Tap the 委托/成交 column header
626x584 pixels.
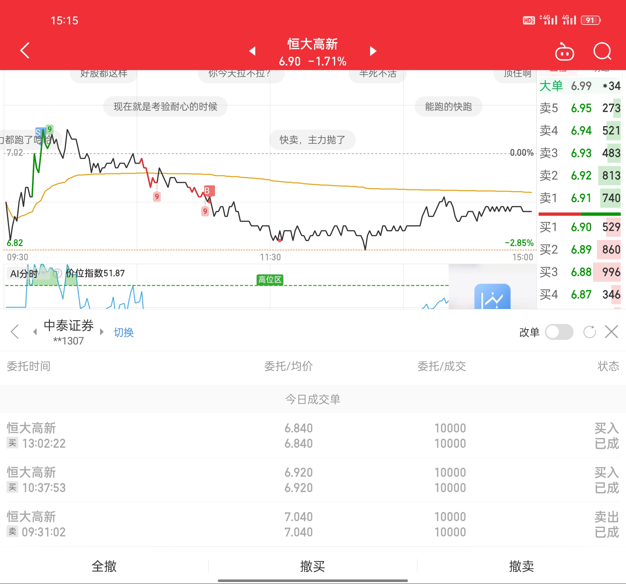point(441,366)
